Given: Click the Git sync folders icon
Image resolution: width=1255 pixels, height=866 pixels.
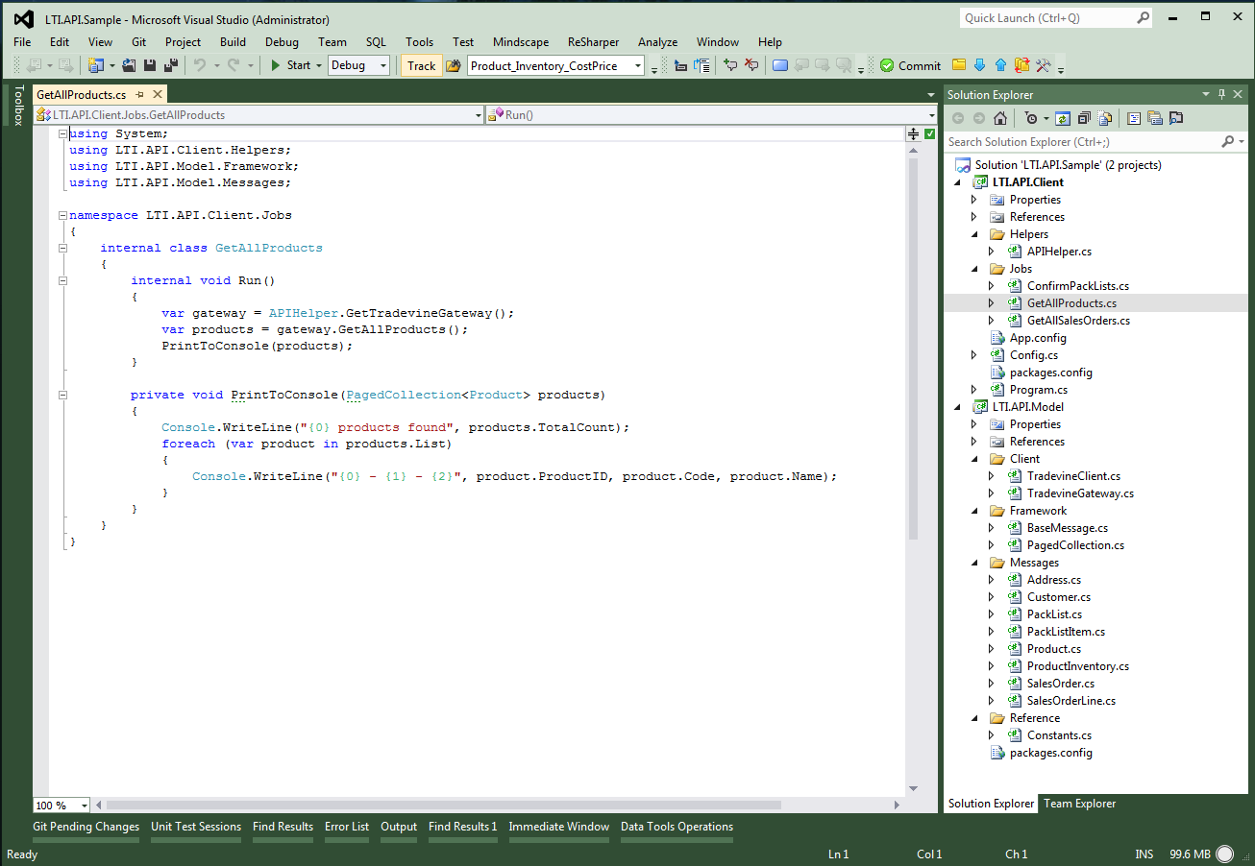Looking at the screenshot, I should point(1021,65).
